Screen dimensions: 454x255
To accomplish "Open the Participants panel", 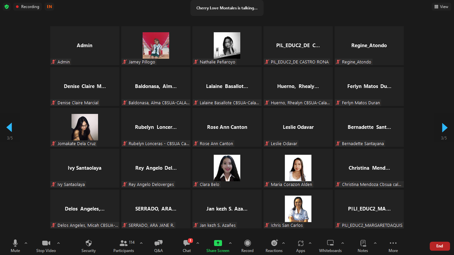I will [x=124, y=246].
